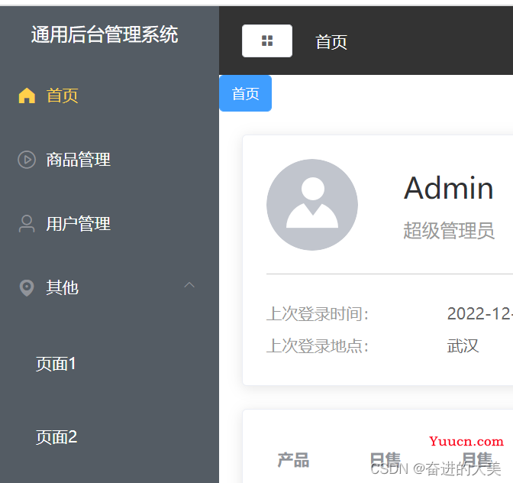Viewport: 513px width, 483px height.
Task: Click the 通用后台管理系统 sidebar title
Action: (105, 34)
